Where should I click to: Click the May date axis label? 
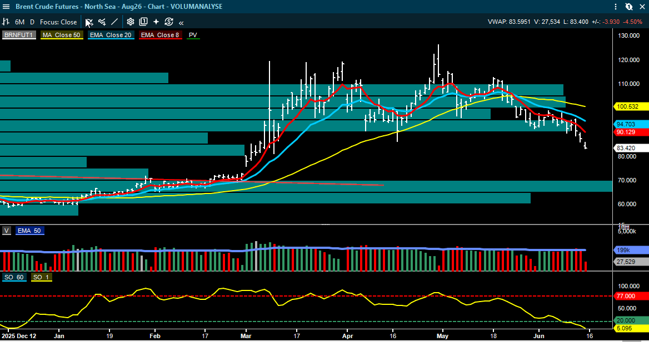442,336
